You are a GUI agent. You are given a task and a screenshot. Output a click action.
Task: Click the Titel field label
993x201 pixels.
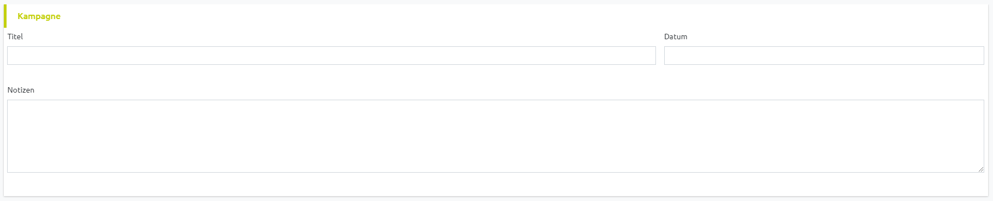(x=15, y=36)
